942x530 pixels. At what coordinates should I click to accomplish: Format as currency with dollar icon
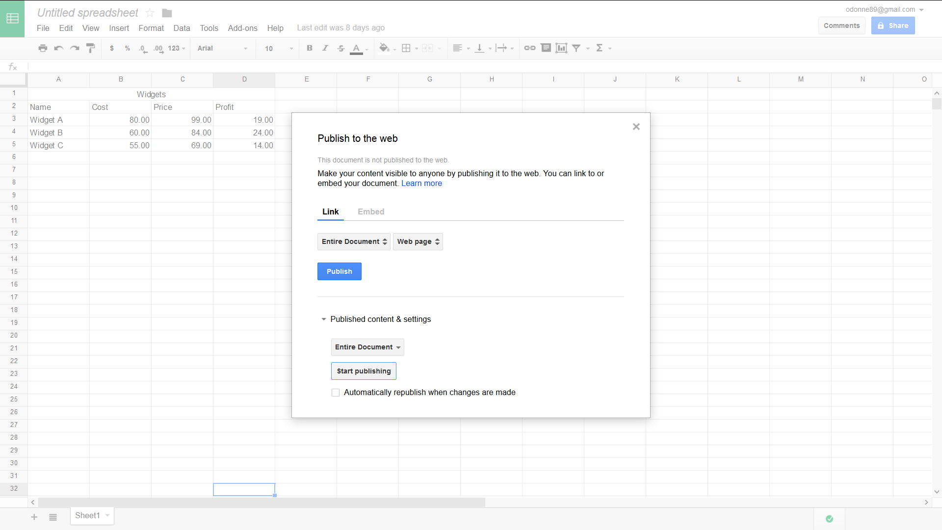point(112,48)
